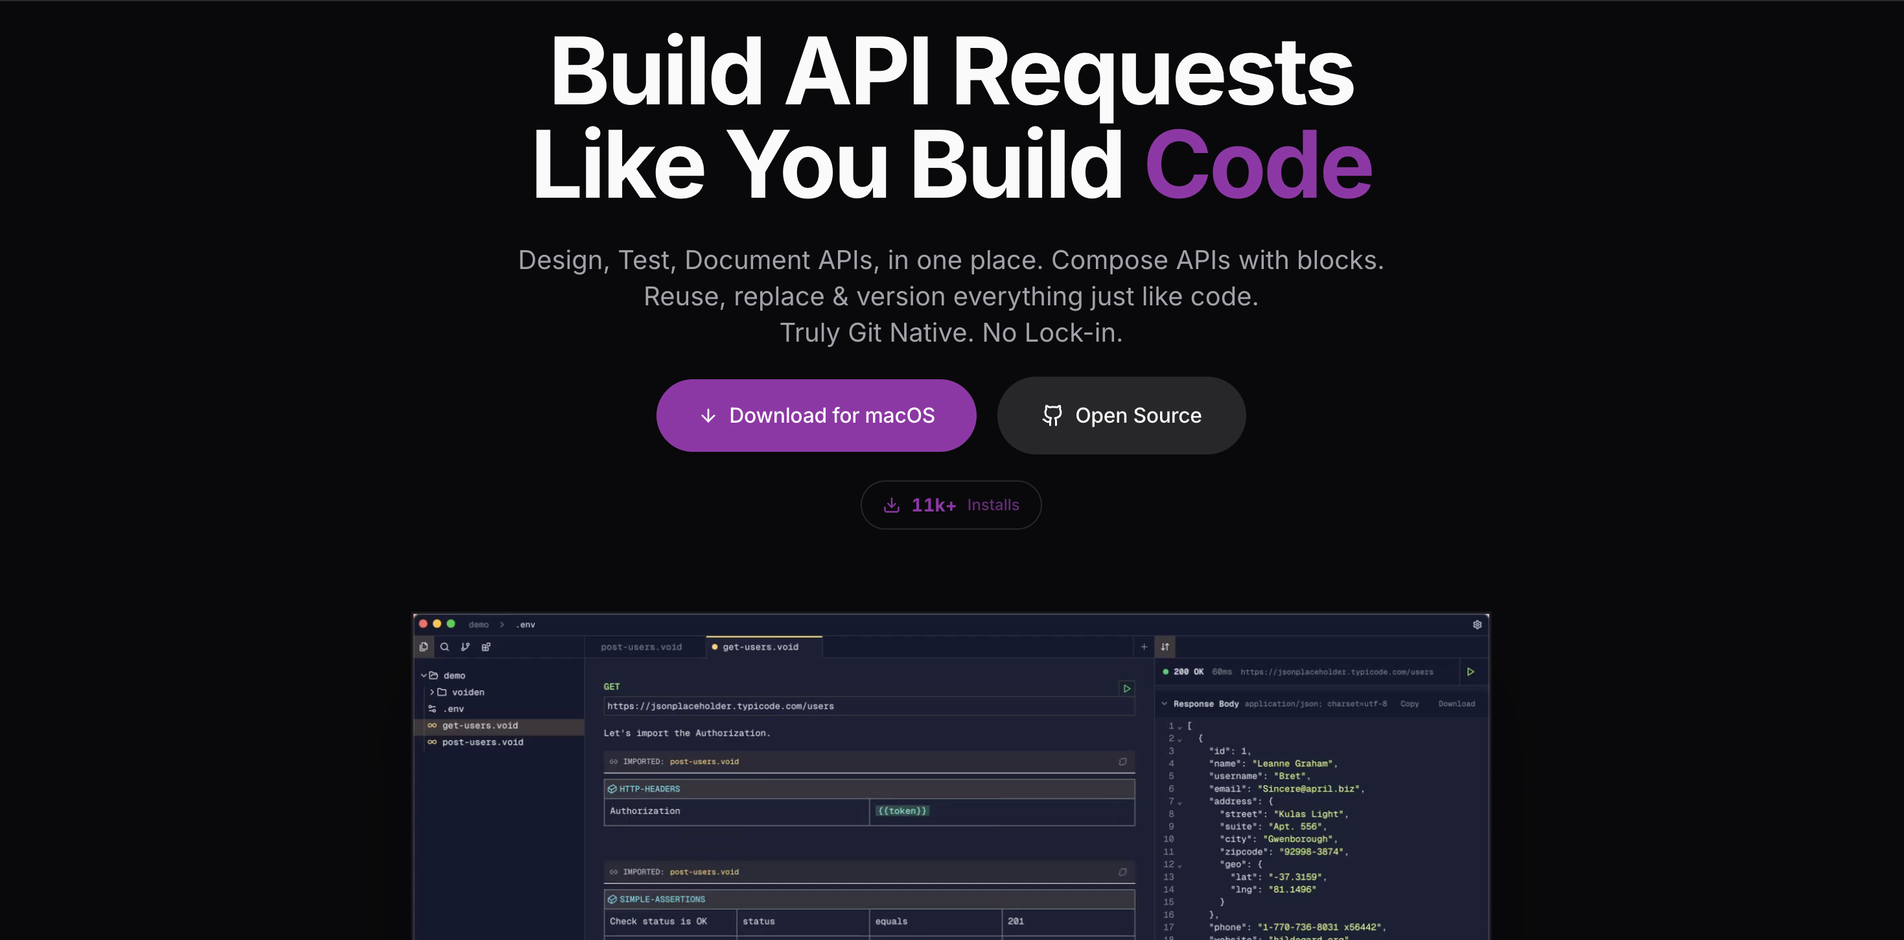Collapse the Response Body section
Viewport: 1904px width, 940px height.
click(1164, 703)
